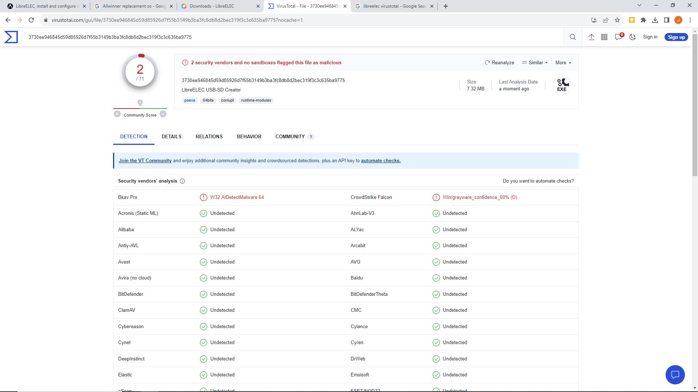Click the check icon on ClamAV row

coord(204,310)
